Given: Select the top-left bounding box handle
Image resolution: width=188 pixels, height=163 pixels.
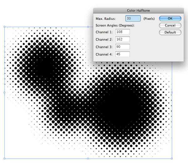Looking at the screenshot, I should click(x=5, y=27).
